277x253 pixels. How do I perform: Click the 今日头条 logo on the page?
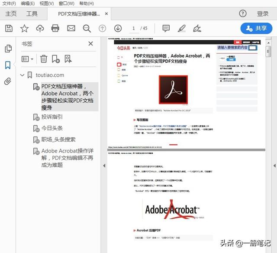click(123, 48)
